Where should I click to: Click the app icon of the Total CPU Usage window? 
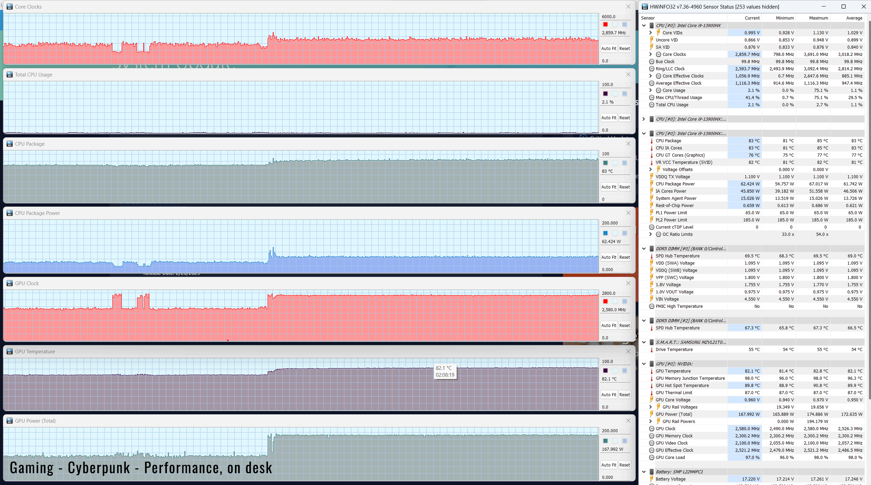tap(10, 74)
